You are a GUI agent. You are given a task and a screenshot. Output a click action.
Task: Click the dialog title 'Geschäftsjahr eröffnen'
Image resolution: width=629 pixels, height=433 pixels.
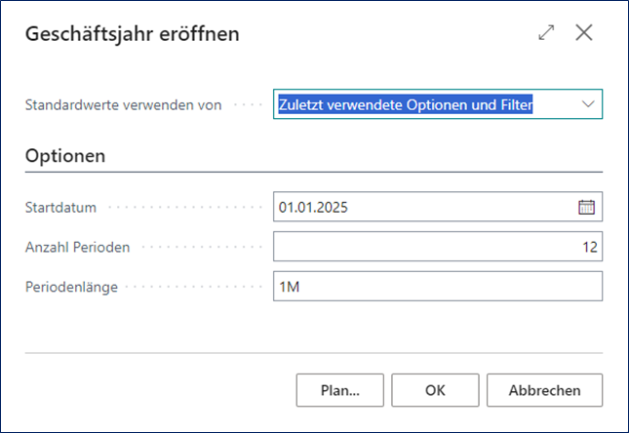132,34
